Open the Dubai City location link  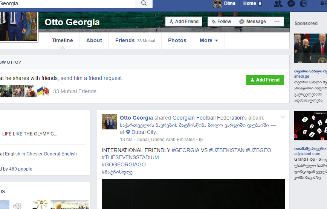pos(144,132)
